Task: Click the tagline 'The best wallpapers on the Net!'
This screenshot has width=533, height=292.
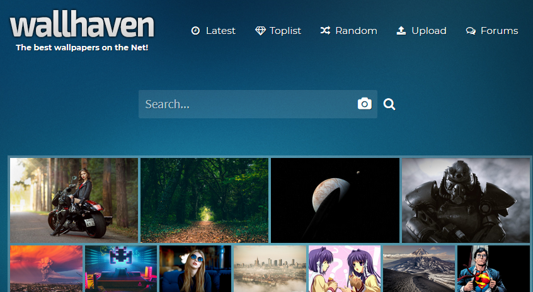Action: click(82, 48)
